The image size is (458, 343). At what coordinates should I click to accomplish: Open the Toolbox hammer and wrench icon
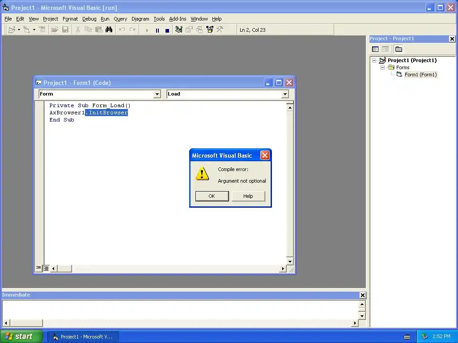pos(220,30)
